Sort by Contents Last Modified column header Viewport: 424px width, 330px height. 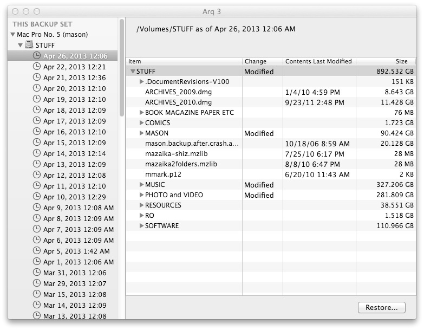tap(319, 61)
